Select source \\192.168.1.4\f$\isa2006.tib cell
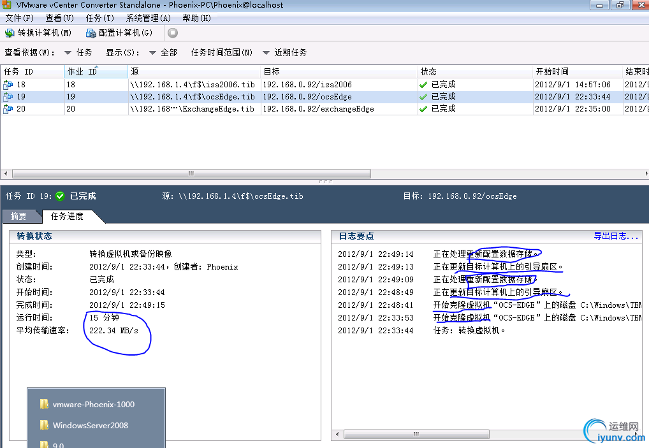The image size is (649, 448). coord(194,85)
